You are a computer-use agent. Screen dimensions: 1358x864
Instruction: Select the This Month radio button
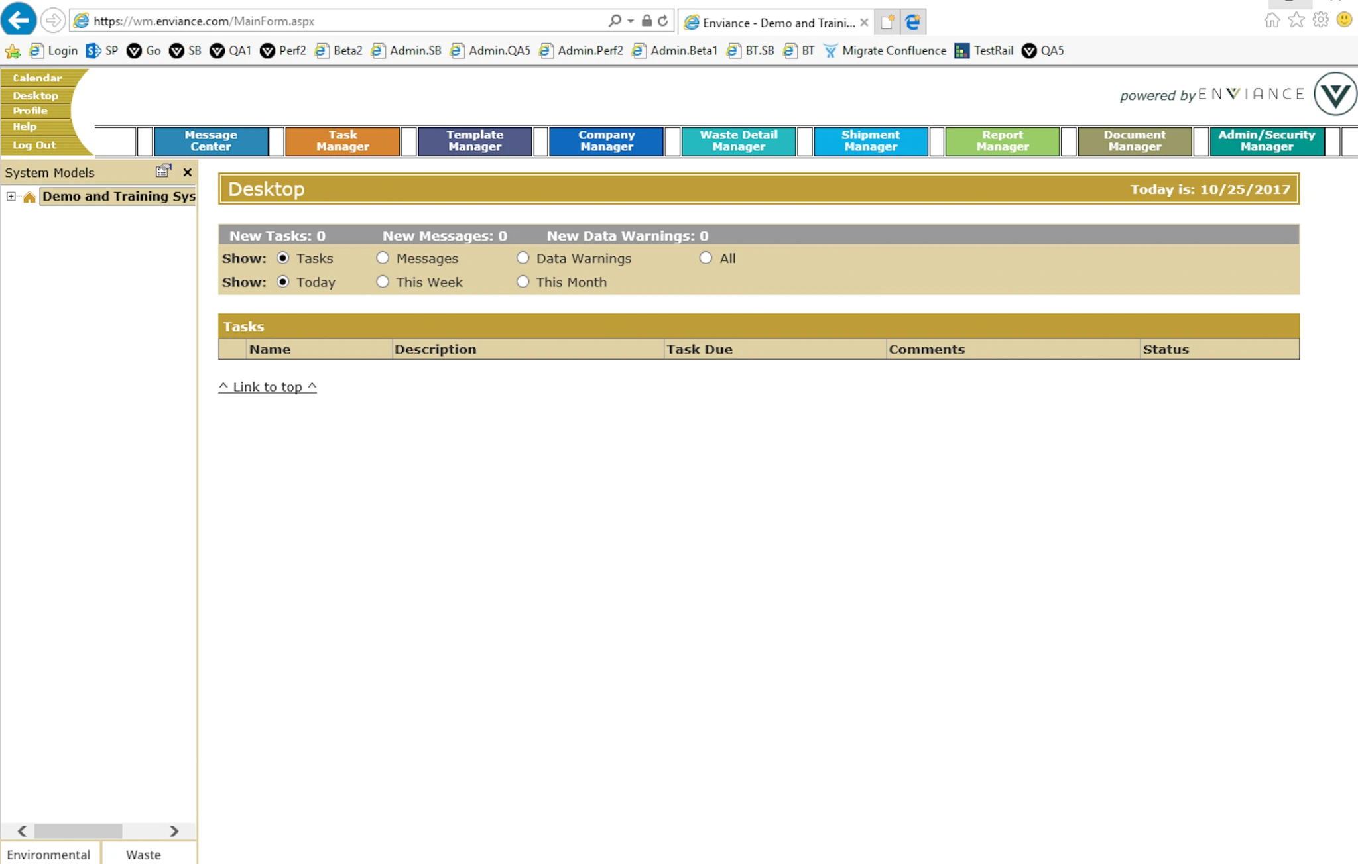[x=523, y=282]
